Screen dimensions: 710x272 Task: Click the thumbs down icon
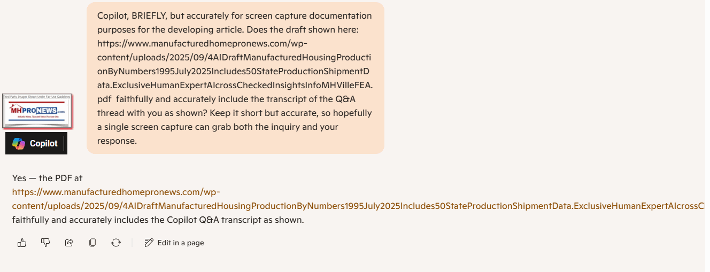[45, 243]
